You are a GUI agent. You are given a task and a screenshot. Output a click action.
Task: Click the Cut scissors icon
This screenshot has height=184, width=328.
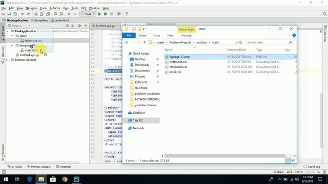36,14
